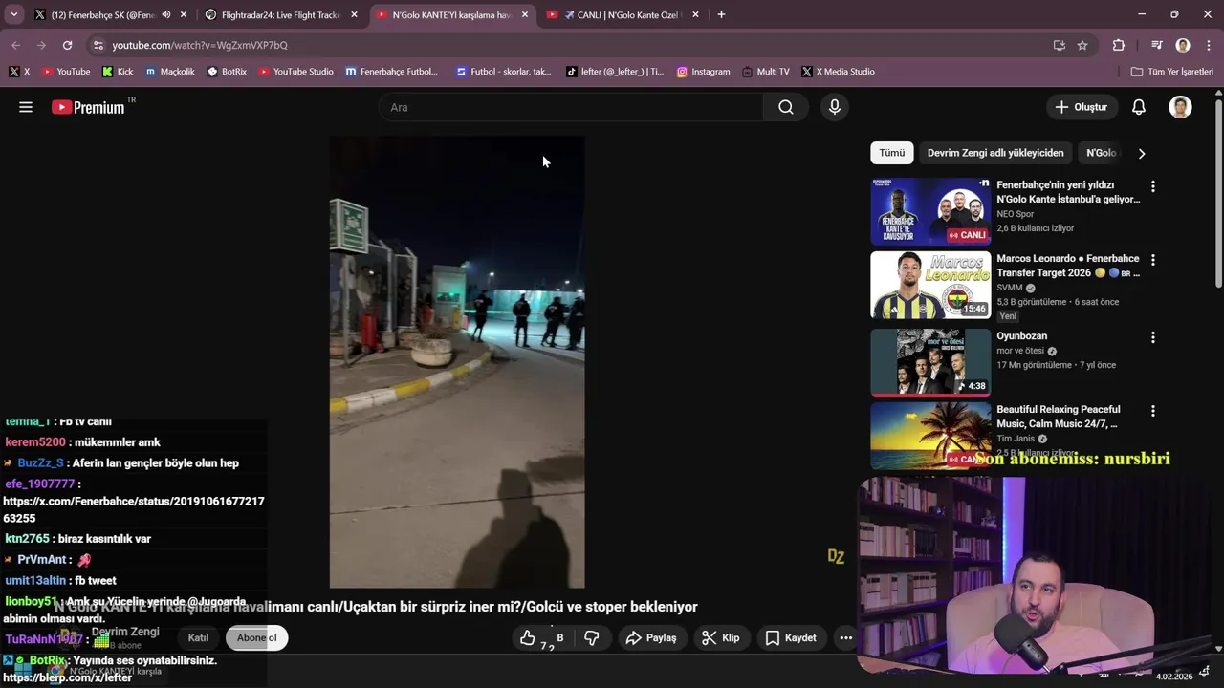Click the Abone ol subscribe button
Screen dimensions: 1224x688
click(x=256, y=637)
